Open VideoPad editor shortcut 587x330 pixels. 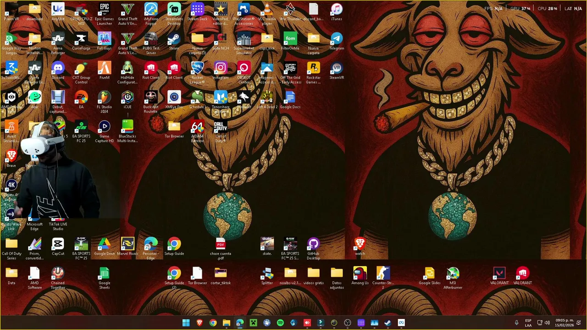click(x=221, y=14)
